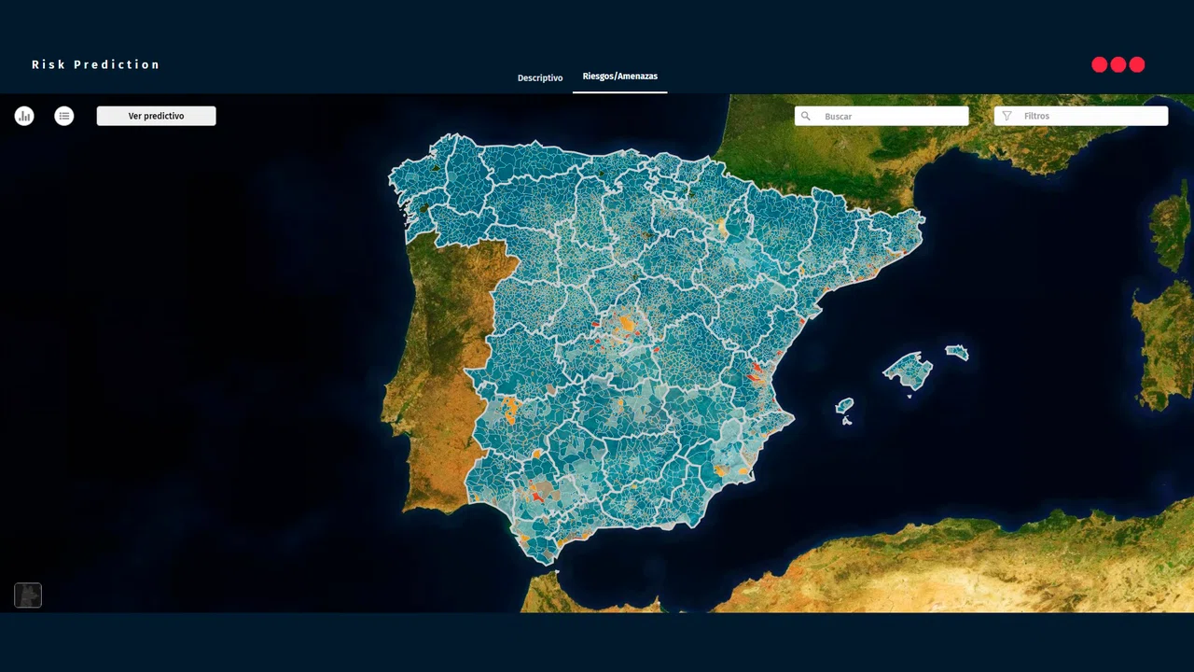Select the Riesgos/Amenazas tab
The height and width of the screenshot is (672, 1194).
coord(620,76)
